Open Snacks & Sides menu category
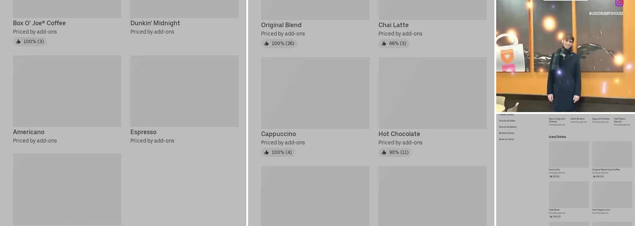Viewport: 635px width, 226px height. 507,121
